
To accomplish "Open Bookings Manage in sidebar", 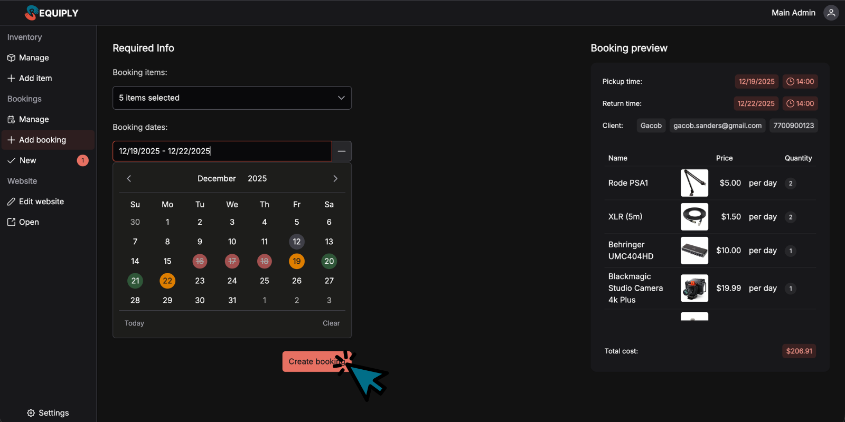I will point(48,119).
